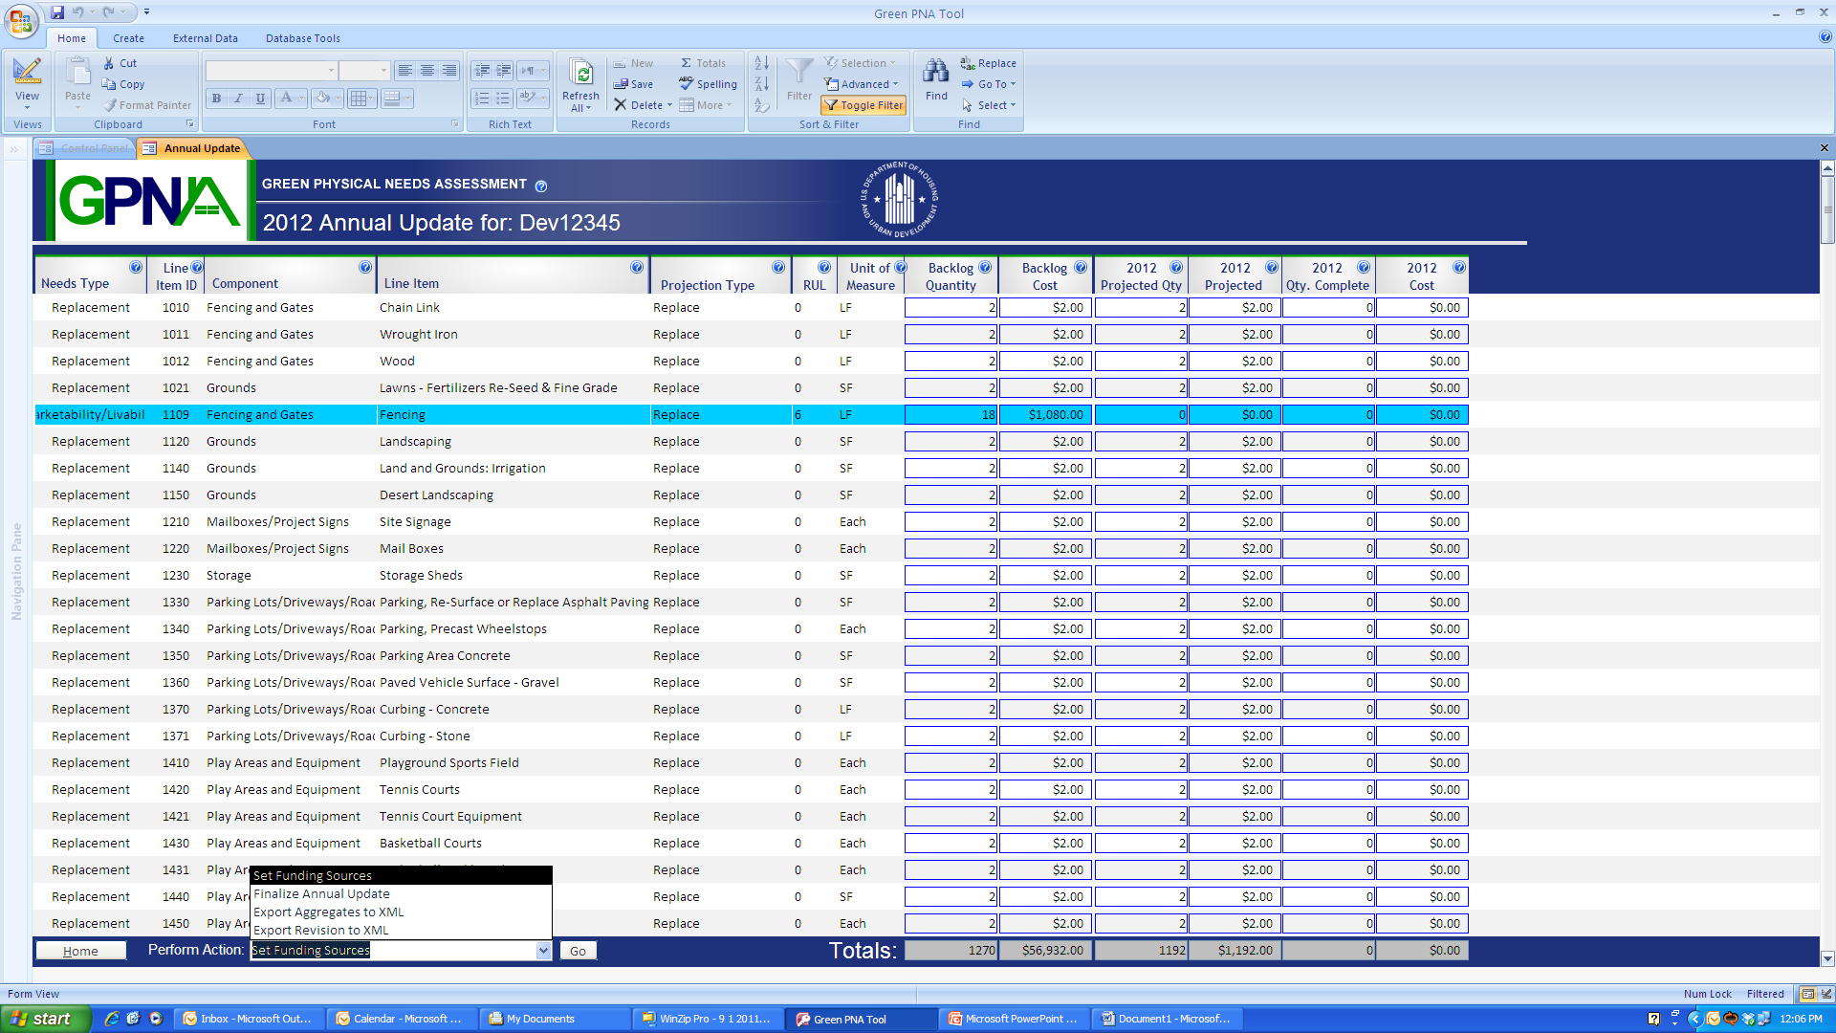
Task: Click the Home button in footer
Action: pyautogui.click(x=80, y=951)
